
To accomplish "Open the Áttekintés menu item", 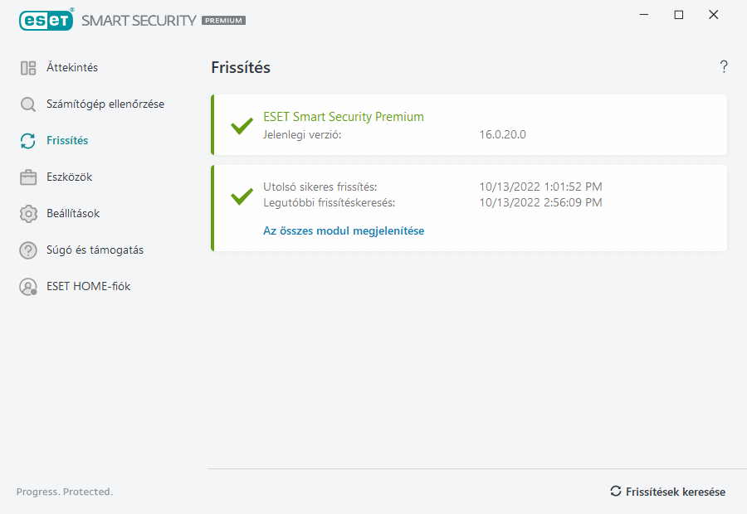I will coord(72,68).
